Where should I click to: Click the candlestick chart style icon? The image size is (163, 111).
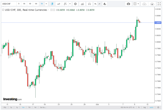click(52, 4)
